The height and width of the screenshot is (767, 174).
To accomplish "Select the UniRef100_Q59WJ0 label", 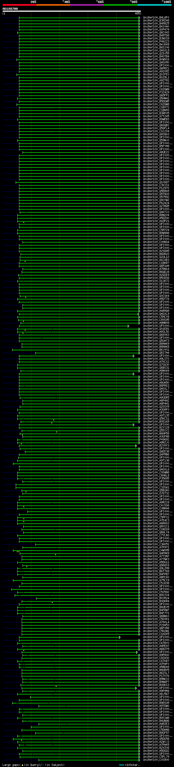I will pos(156,140).
